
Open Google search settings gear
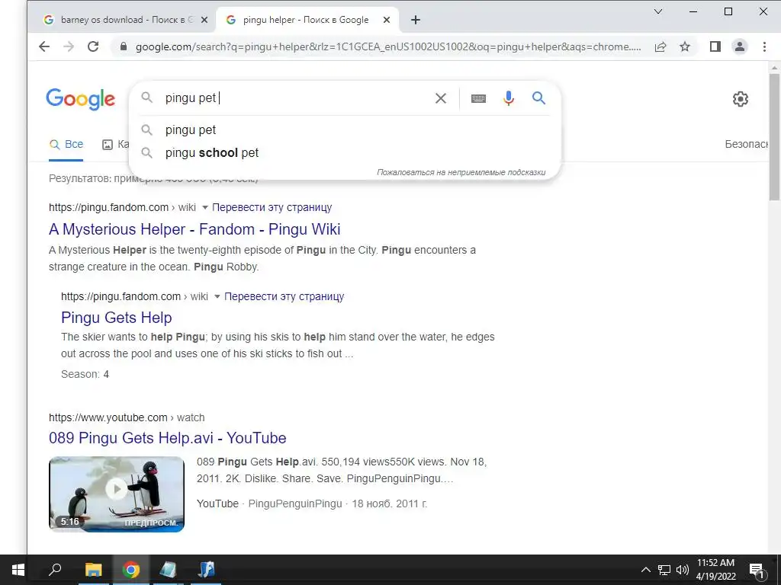coord(740,99)
